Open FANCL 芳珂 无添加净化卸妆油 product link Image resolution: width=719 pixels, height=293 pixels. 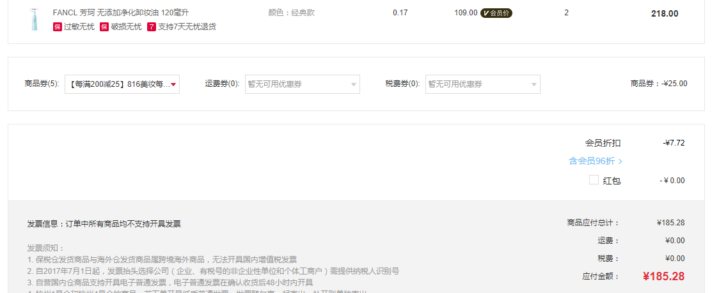point(121,13)
